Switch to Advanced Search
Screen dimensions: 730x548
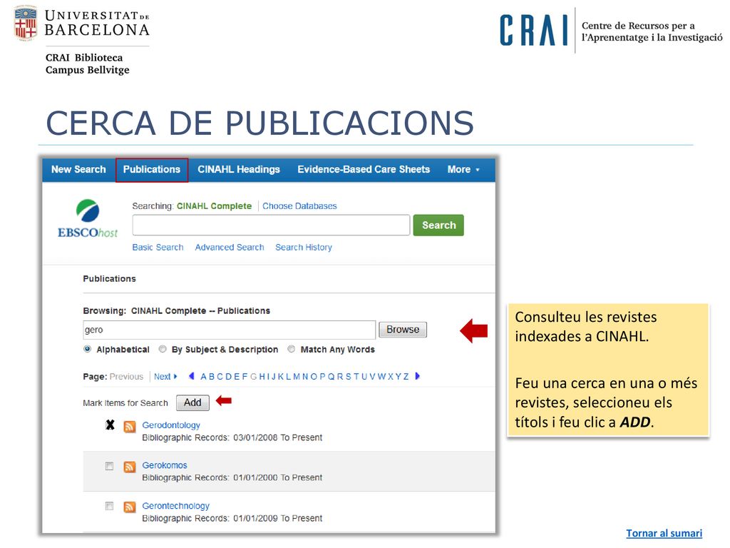(x=230, y=248)
